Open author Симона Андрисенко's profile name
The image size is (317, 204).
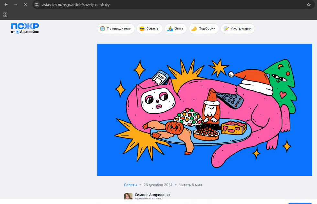[x=152, y=195]
